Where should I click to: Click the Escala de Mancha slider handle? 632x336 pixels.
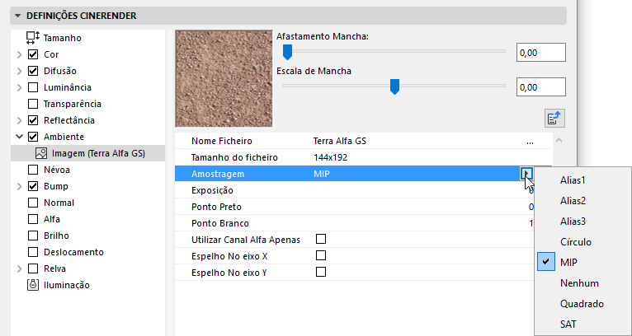click(x=395, y=86)
